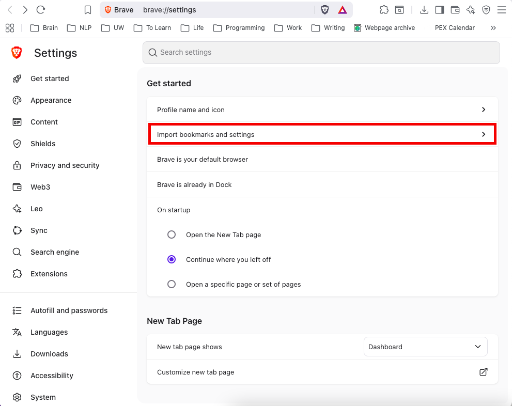This screenshot has height=406, width=512.
Task: Bookmark this page with the bookmark icon
Action: pos(87,10)
